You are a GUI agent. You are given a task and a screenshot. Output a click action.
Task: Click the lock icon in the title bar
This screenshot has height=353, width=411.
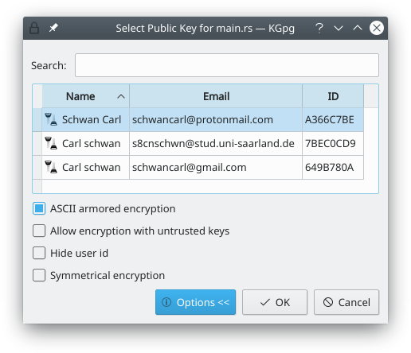[x=34, y=28]
